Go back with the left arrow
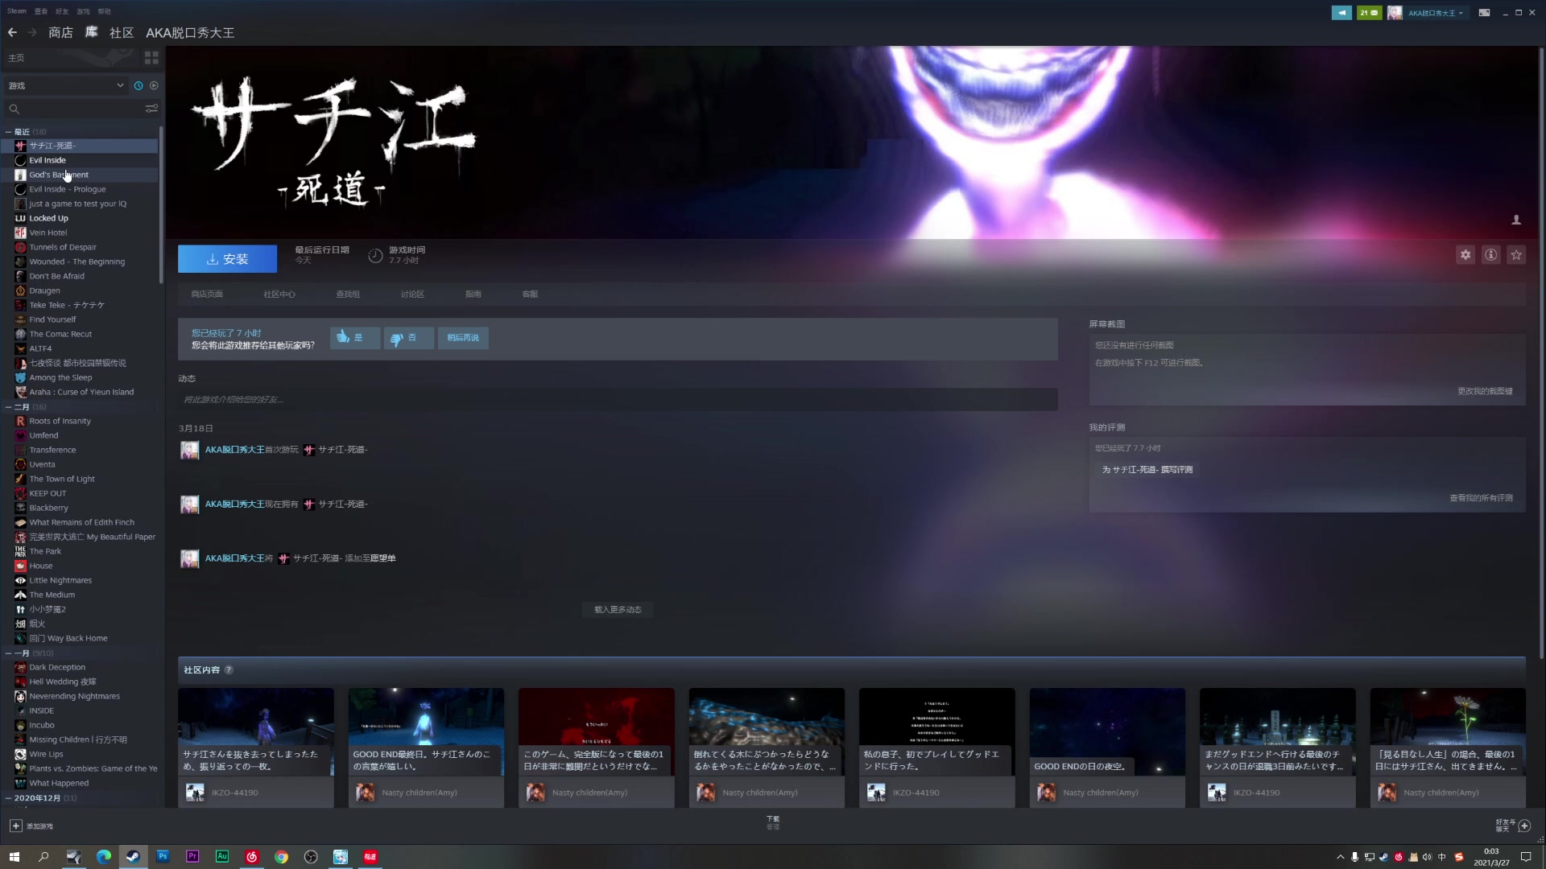The image size is (1546, 869). click(12, 32)
